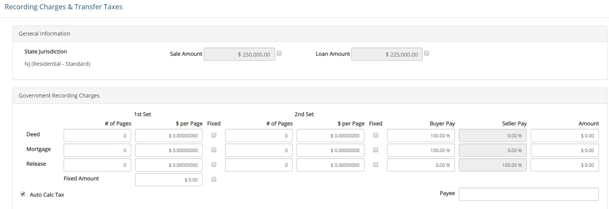This screenshot has width=609, height=209.
Task: Click Mortgage Seller Pay percentage field
Action: (493, 150)
